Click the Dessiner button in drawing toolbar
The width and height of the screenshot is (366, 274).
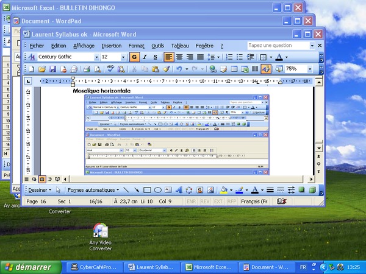(37, 190)
